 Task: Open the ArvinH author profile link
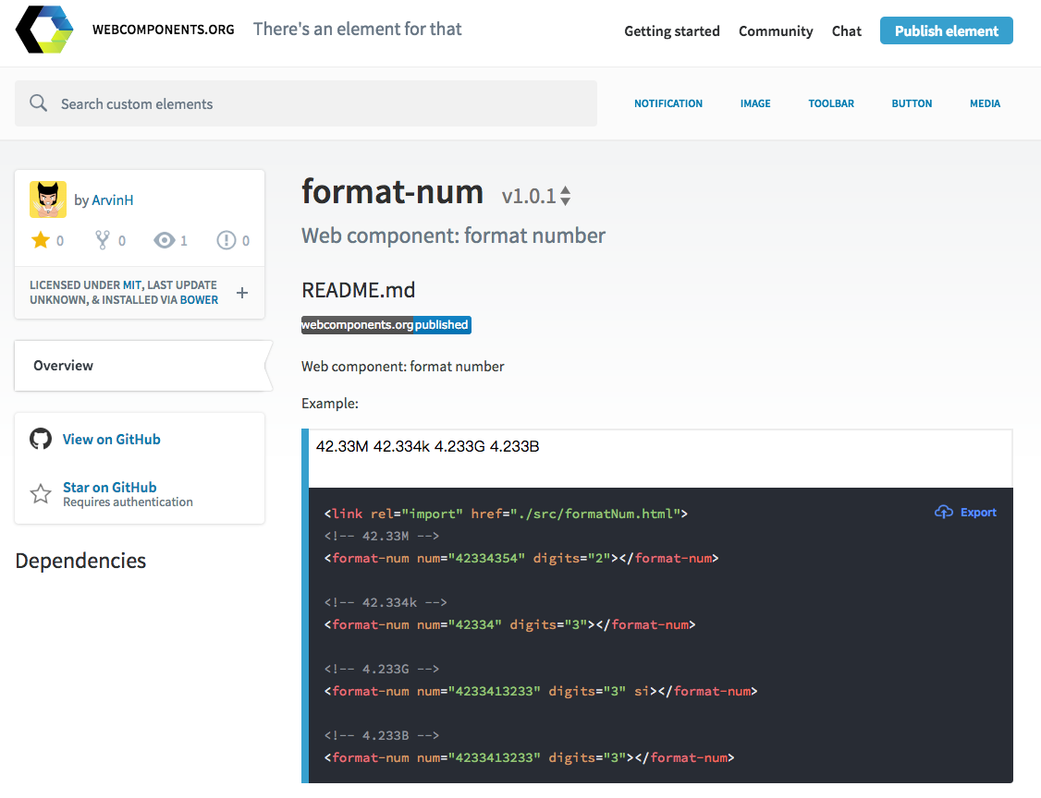pyautogui.click(x=112, y=199)
